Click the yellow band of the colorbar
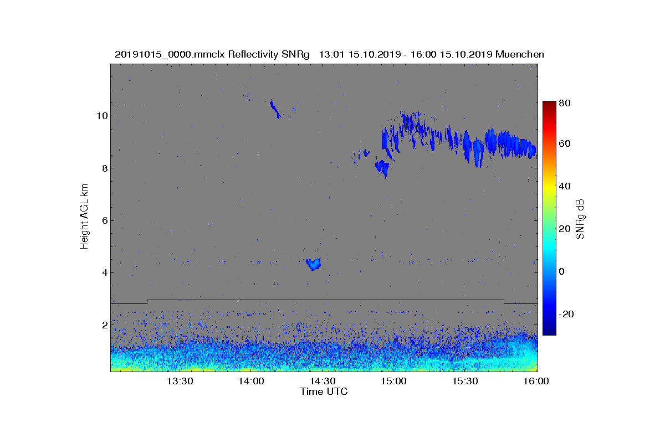The image size is (665, 443). click(549, 189)
